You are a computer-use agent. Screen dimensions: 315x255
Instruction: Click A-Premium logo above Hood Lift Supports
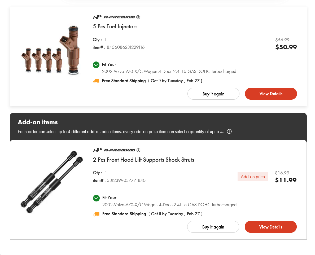116,150
